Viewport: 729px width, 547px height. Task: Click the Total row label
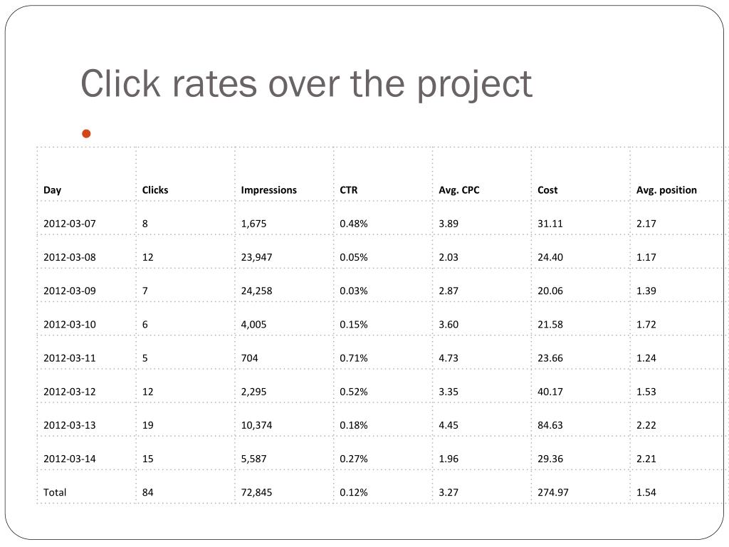55,492
